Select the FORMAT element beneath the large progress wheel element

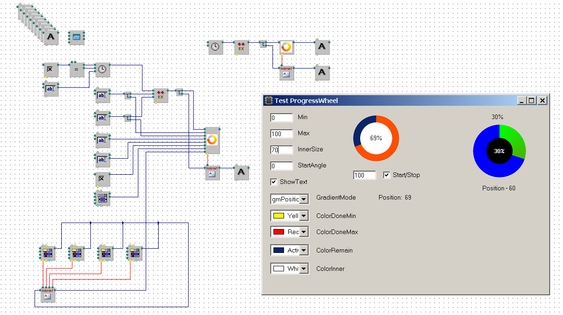212,172
